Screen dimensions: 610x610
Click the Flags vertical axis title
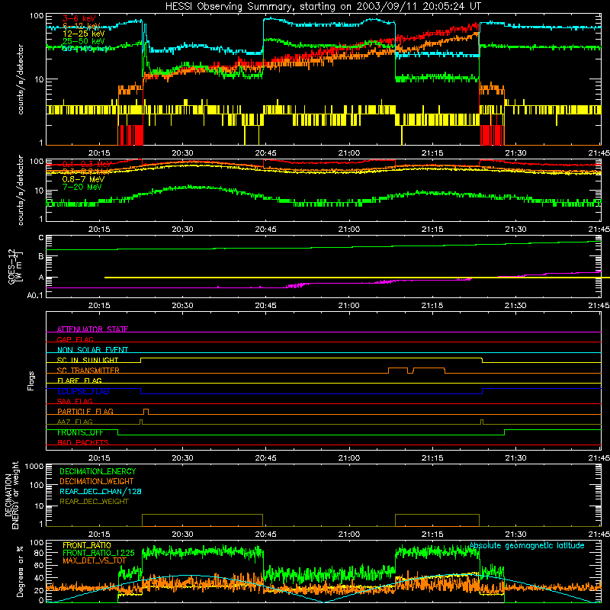pyautogui.click(x=30, y=380)
